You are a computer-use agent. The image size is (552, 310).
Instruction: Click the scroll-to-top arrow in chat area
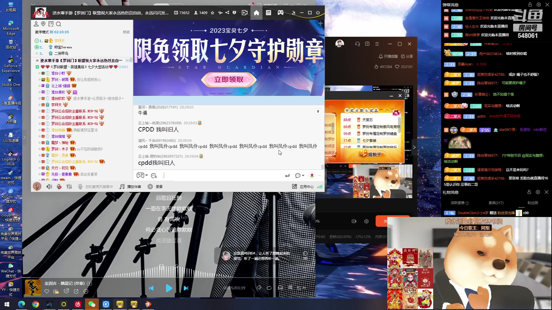click(x=318, y=111)
